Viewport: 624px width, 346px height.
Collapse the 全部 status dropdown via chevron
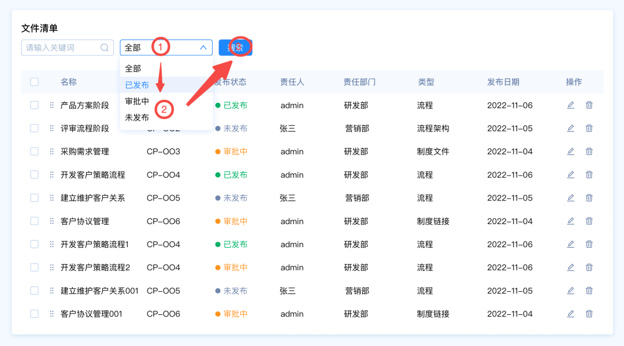point(203,48)
